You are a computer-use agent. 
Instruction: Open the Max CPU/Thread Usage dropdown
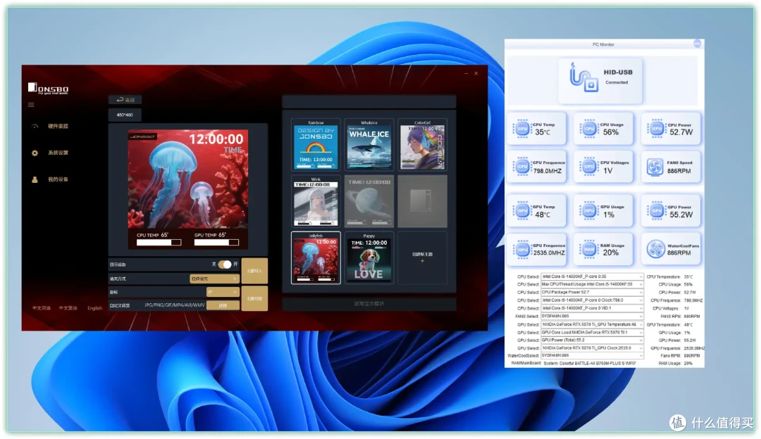pos(592,284)
